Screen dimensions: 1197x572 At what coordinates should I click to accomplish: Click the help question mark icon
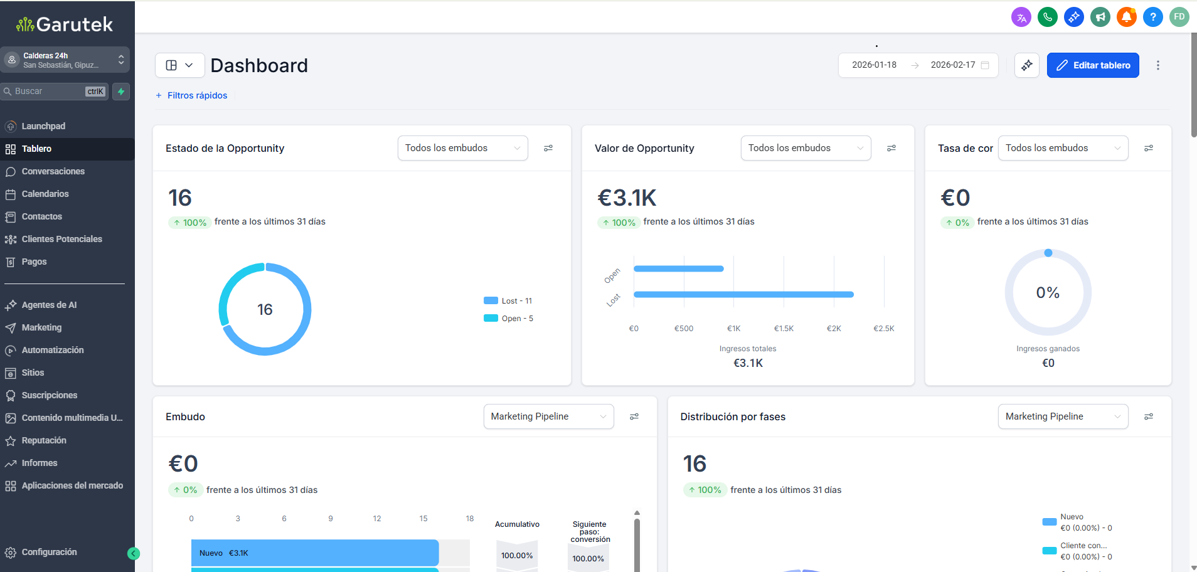pyautogui.click(x=1153, y=17)
